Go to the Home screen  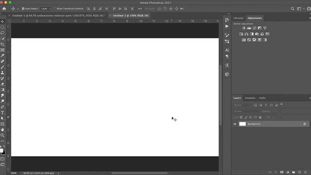tap(4, 9)
